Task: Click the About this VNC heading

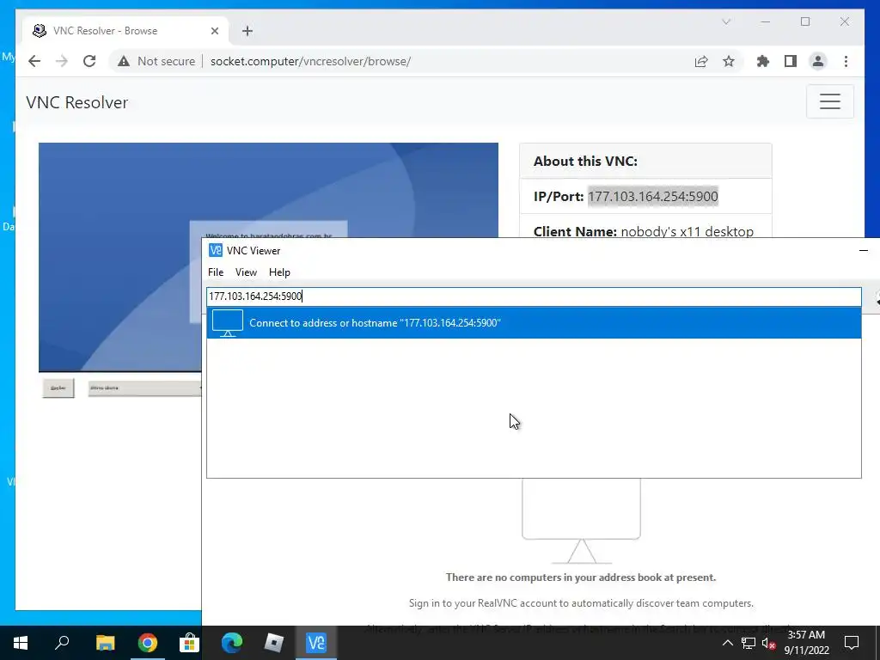Action: (x=585, y=161)
